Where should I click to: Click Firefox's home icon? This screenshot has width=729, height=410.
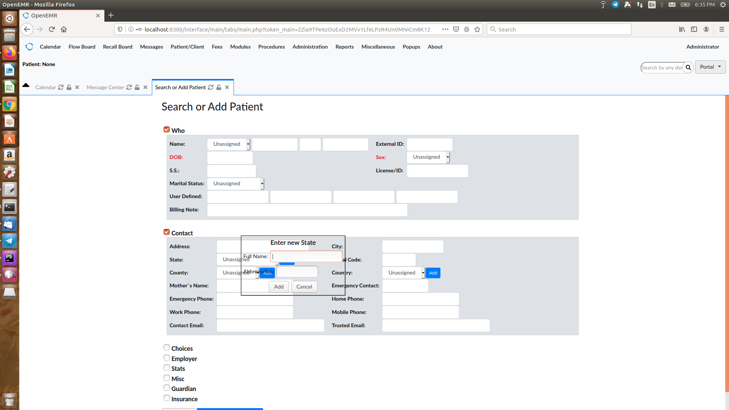tap(64, 29)
